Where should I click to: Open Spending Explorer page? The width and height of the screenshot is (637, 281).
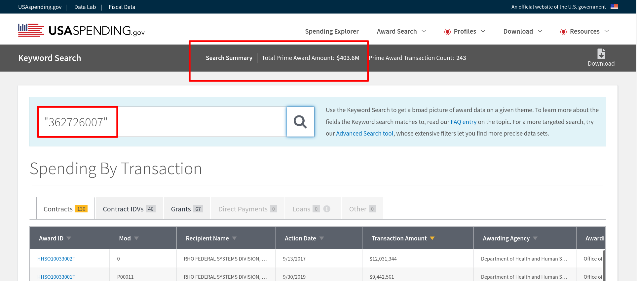pos(332,31)
